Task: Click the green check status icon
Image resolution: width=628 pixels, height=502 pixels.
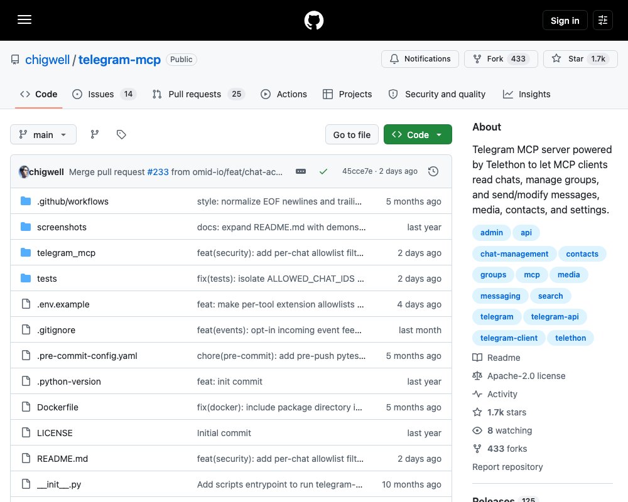Action: (x=323, y=171)
